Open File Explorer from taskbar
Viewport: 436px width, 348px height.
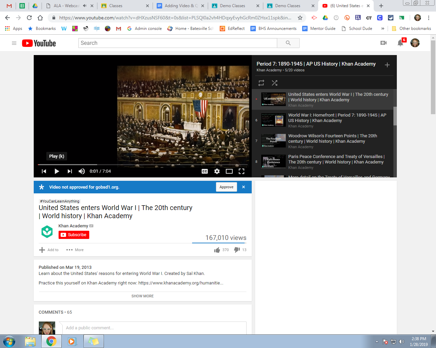(x=30, y=341)
